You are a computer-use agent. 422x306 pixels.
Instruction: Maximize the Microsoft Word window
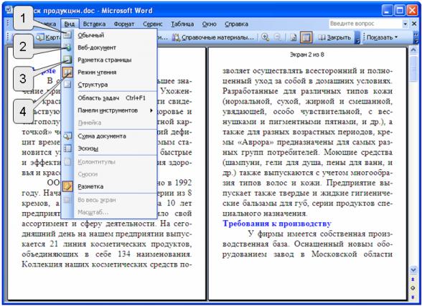[400, 11]
